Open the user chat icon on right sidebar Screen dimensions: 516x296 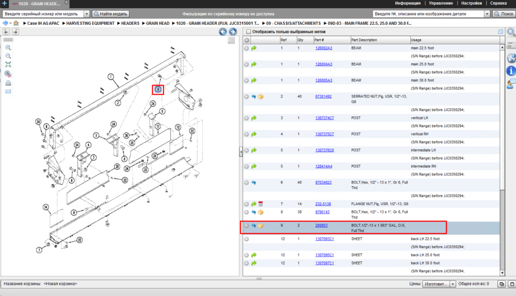click(511, 84)
